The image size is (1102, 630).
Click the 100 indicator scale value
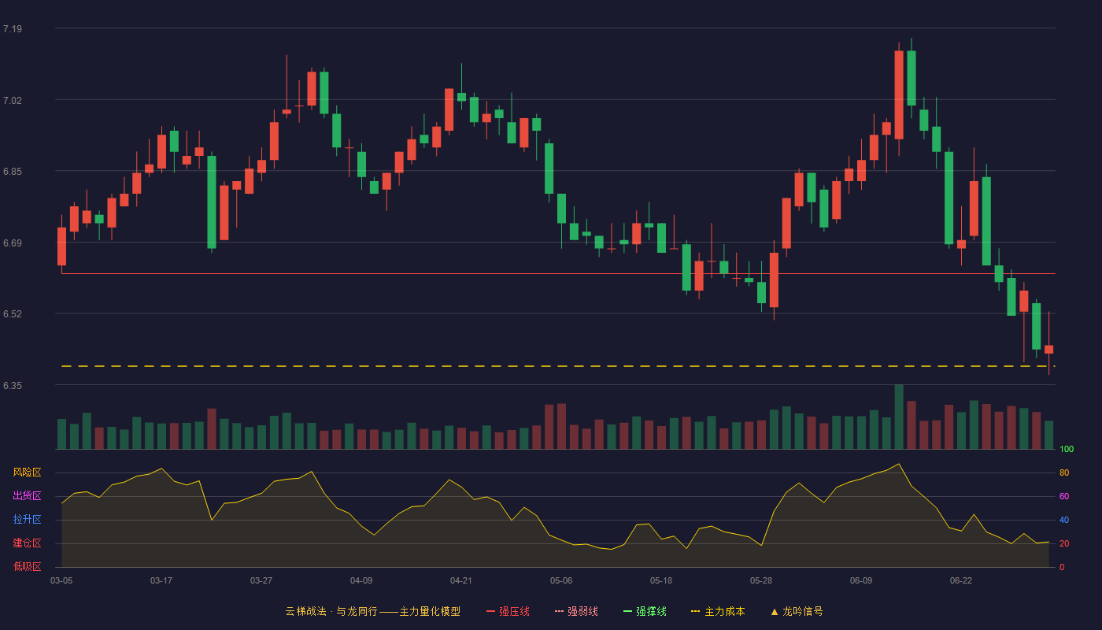pos(1067,449)
